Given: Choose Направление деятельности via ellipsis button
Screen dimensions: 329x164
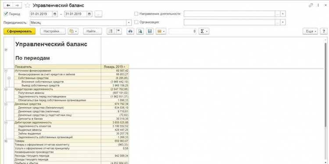Looking at the screenshot, I should pyautogui.click(x=278, y=14).
